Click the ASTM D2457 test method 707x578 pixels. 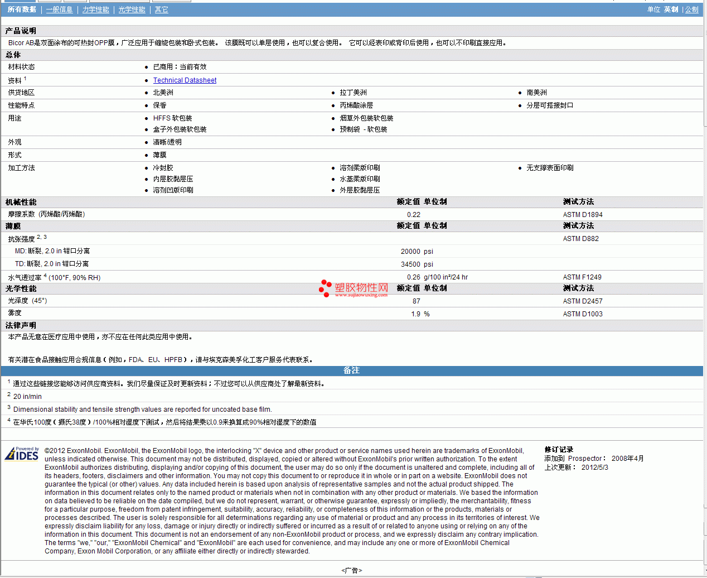(x=583, y=301)
